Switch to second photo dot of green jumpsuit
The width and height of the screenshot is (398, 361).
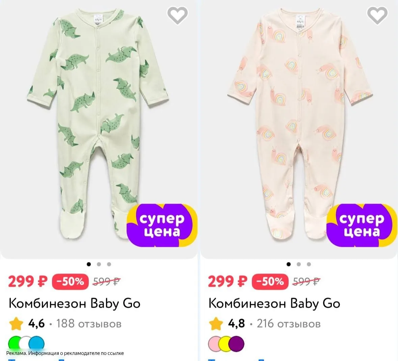tap(99, 264)
